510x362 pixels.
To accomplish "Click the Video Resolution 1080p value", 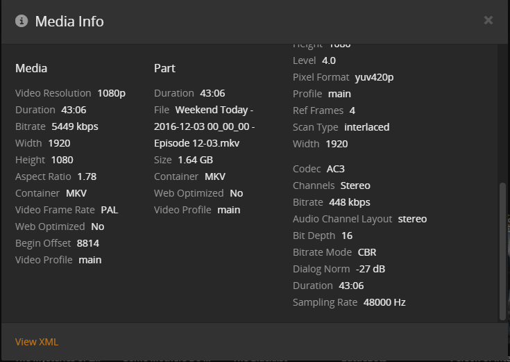I will [x=111, y=93].
